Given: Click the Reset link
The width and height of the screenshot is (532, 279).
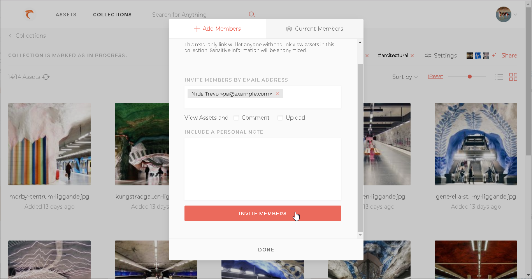Looking at the screenshot, I should pyautogui.click(x=435, y=77).
